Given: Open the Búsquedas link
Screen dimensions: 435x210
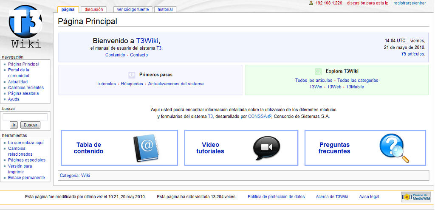Looking at the screenshot, I should tap(132, 84).
